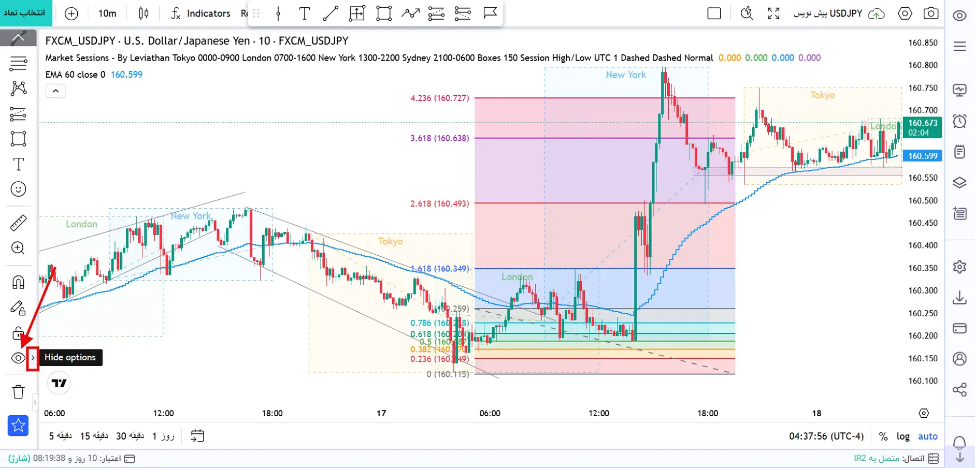Open the Measure ruler tool

click(x=18, y=223)
